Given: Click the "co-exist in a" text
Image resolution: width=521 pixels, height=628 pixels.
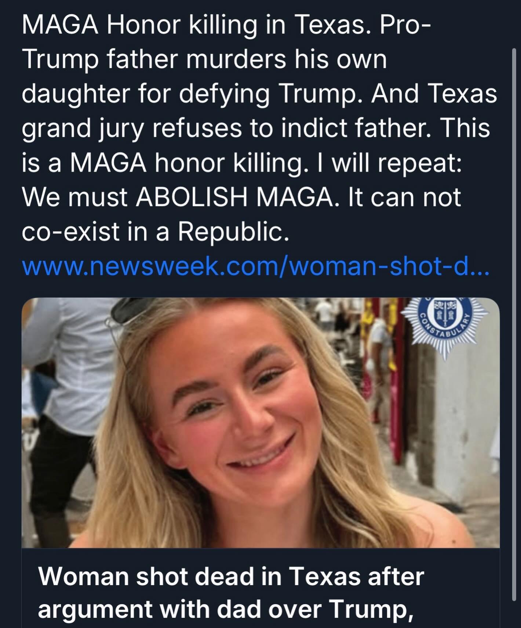Looking at the screenshot, I should (x=95, y=232).
